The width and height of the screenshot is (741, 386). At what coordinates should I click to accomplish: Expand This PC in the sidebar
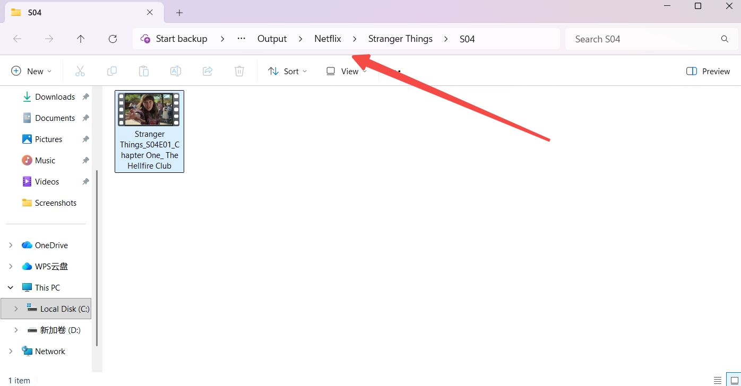tap(11, 287)
